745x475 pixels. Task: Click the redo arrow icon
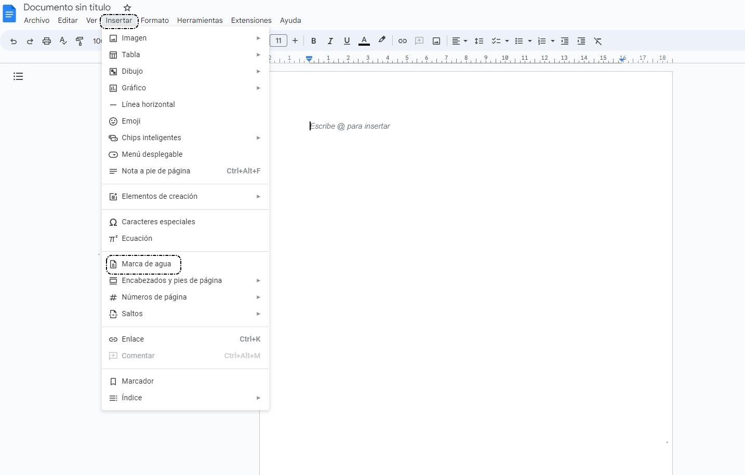[30, 41]
